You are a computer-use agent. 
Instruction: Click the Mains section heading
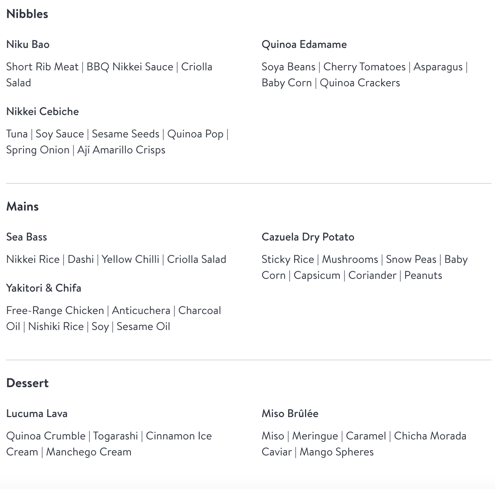[x=22, y=207]
